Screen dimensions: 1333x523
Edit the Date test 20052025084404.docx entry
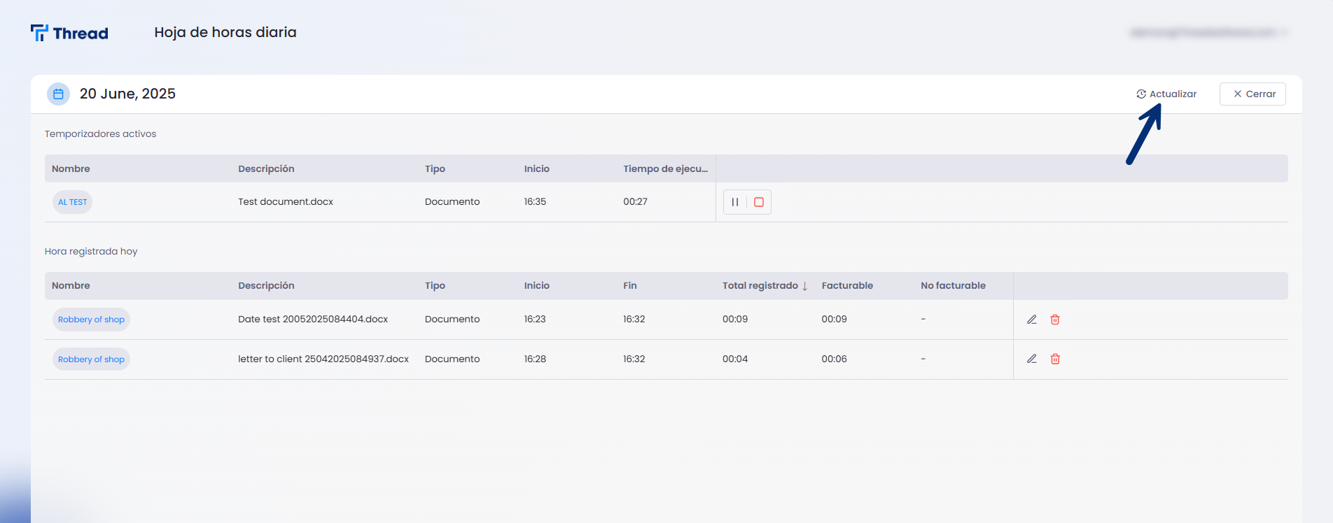1032,320
